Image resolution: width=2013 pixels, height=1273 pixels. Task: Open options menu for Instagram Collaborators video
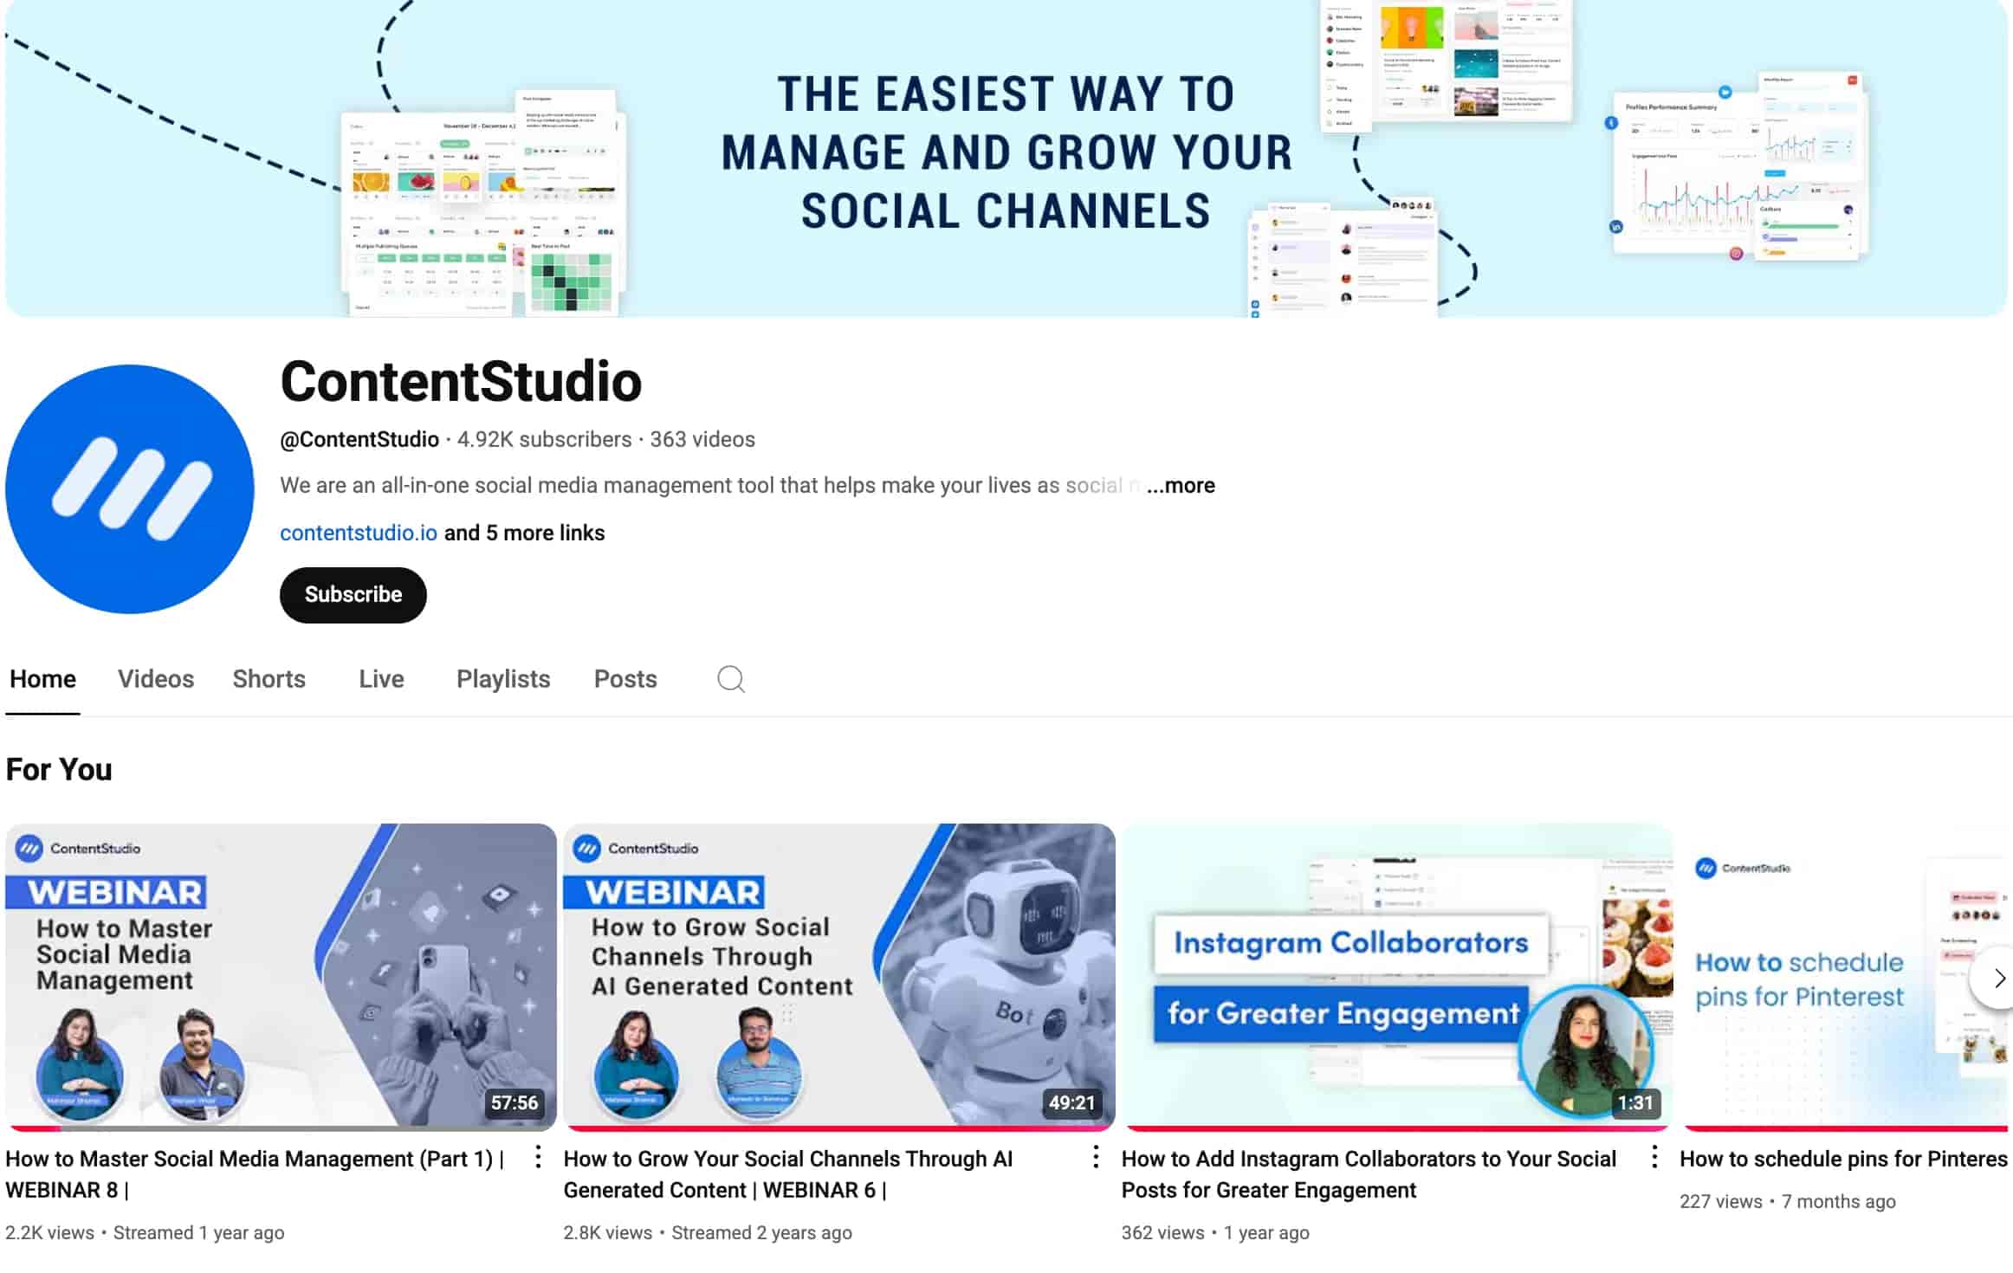pos(1654,1157)
